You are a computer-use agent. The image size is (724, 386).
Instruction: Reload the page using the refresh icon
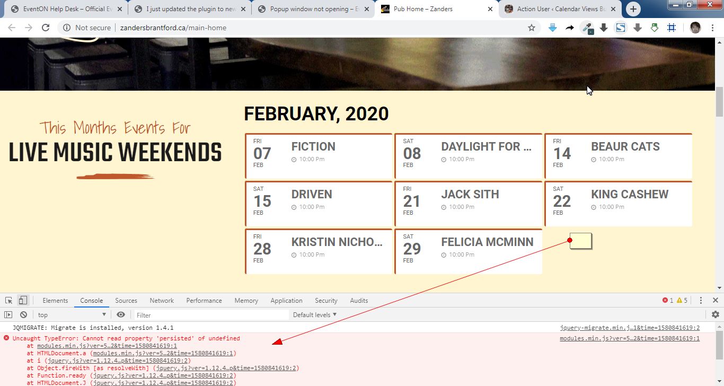(x=46, y=28)
